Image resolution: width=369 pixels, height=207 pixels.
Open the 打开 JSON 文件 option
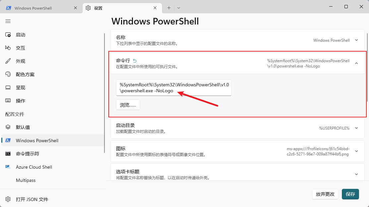coord(32,199)
